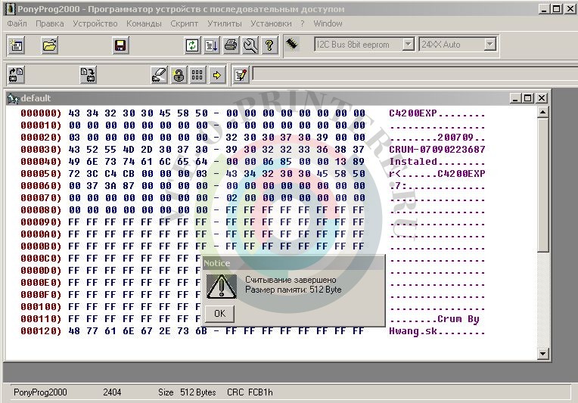Open help using the question mark icon

[269, 45]
